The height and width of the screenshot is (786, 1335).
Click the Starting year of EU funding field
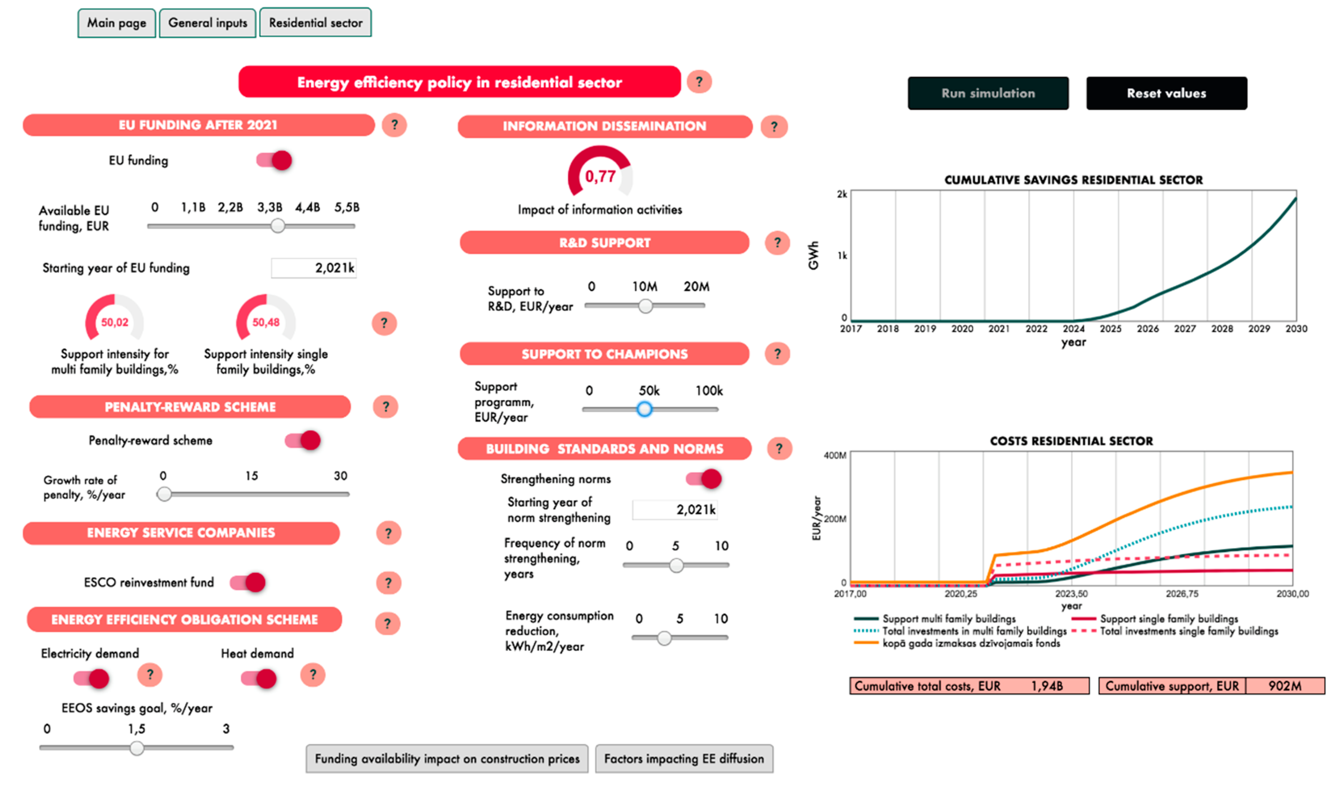(314, 268)
